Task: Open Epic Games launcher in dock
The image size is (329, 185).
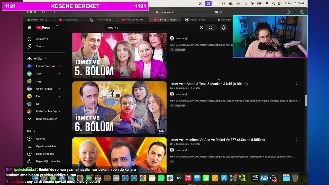Action: pyautogui.click(x=255, y=178)
